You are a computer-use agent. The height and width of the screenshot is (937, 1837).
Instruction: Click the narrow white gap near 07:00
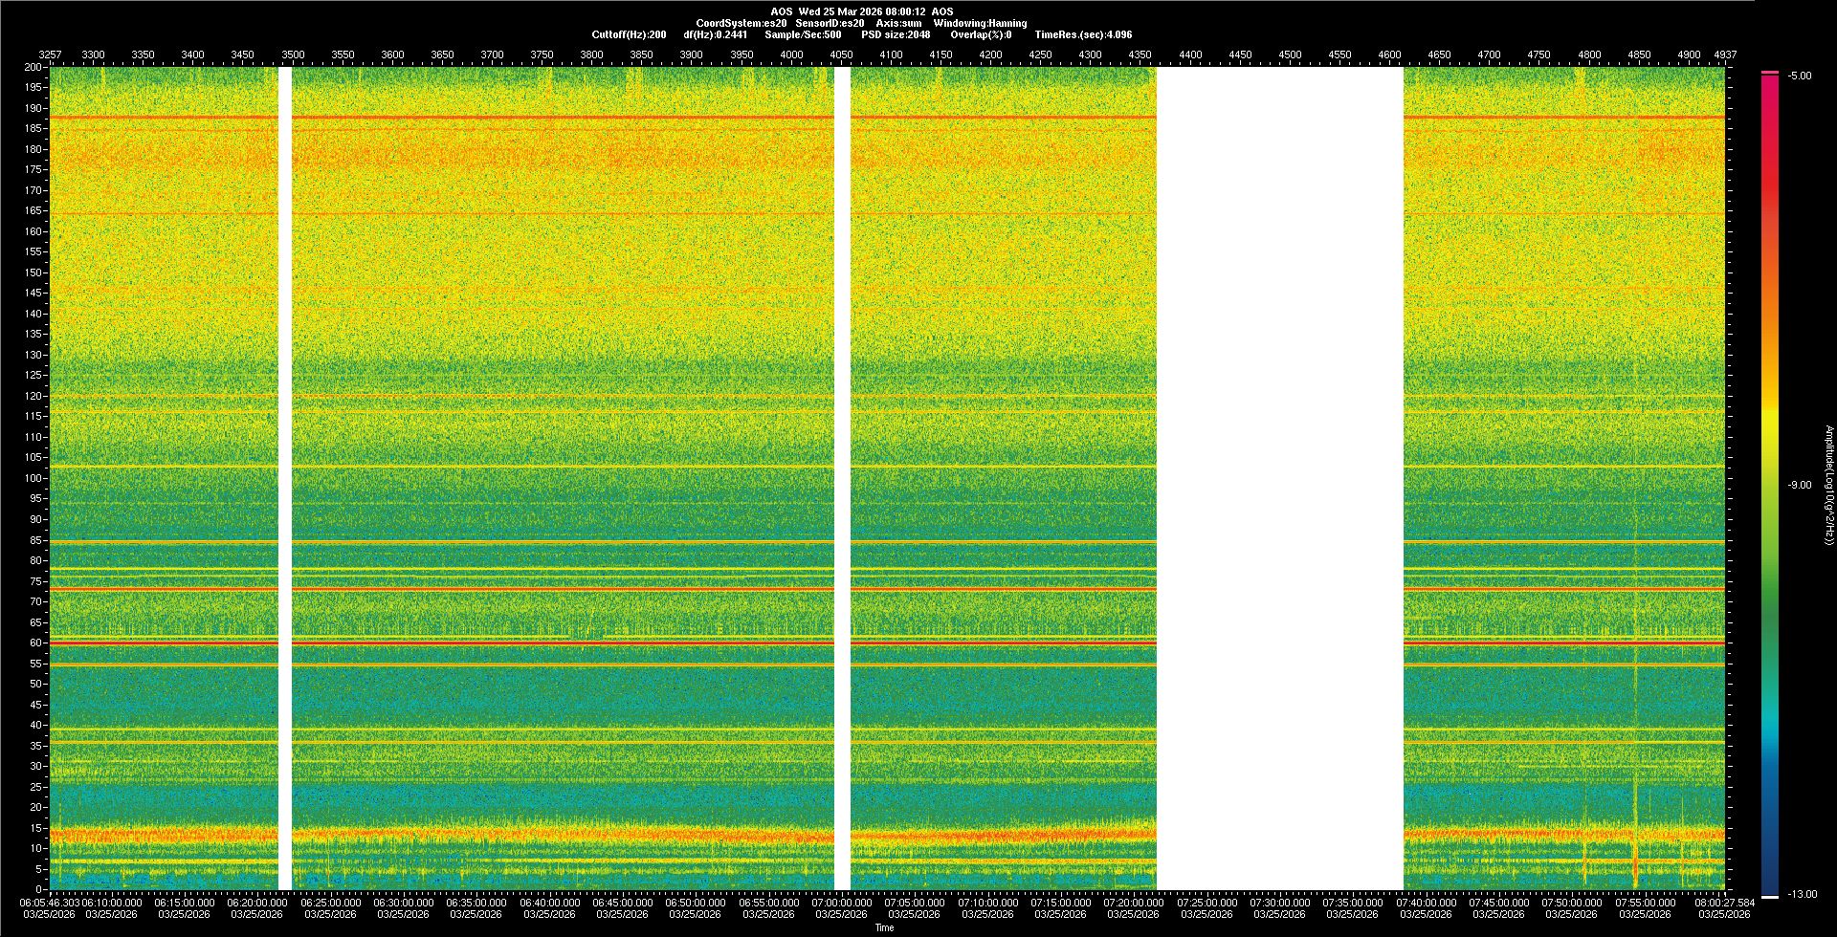pyautogui.click(x=842, y=478)
